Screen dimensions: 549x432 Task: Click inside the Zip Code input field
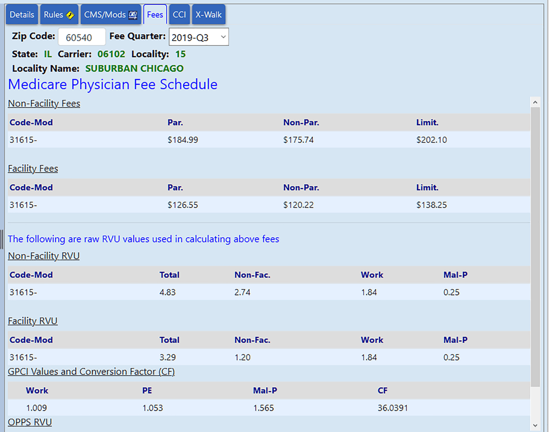click(x=81, y=36)
